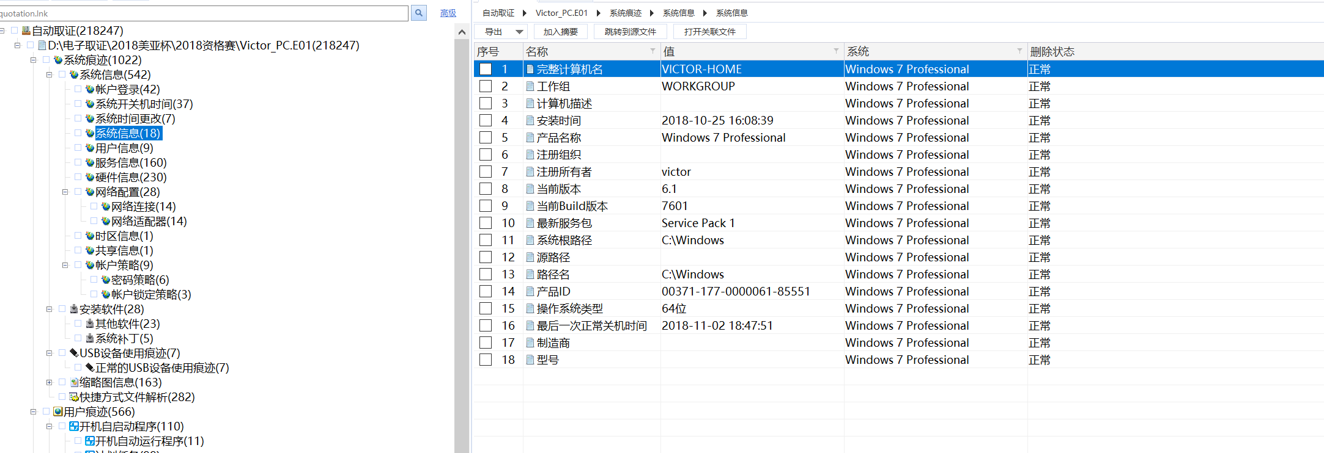The width and height of the screenshot is (1324, 453).
Task: Click the USB设备使用痕迹 icon
Action: pos(74,353)
